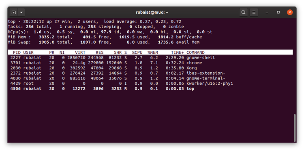Viewport: 304px width, 151px height.
Task: Minimize the terminal window
Action: click(x=267, y=13)
